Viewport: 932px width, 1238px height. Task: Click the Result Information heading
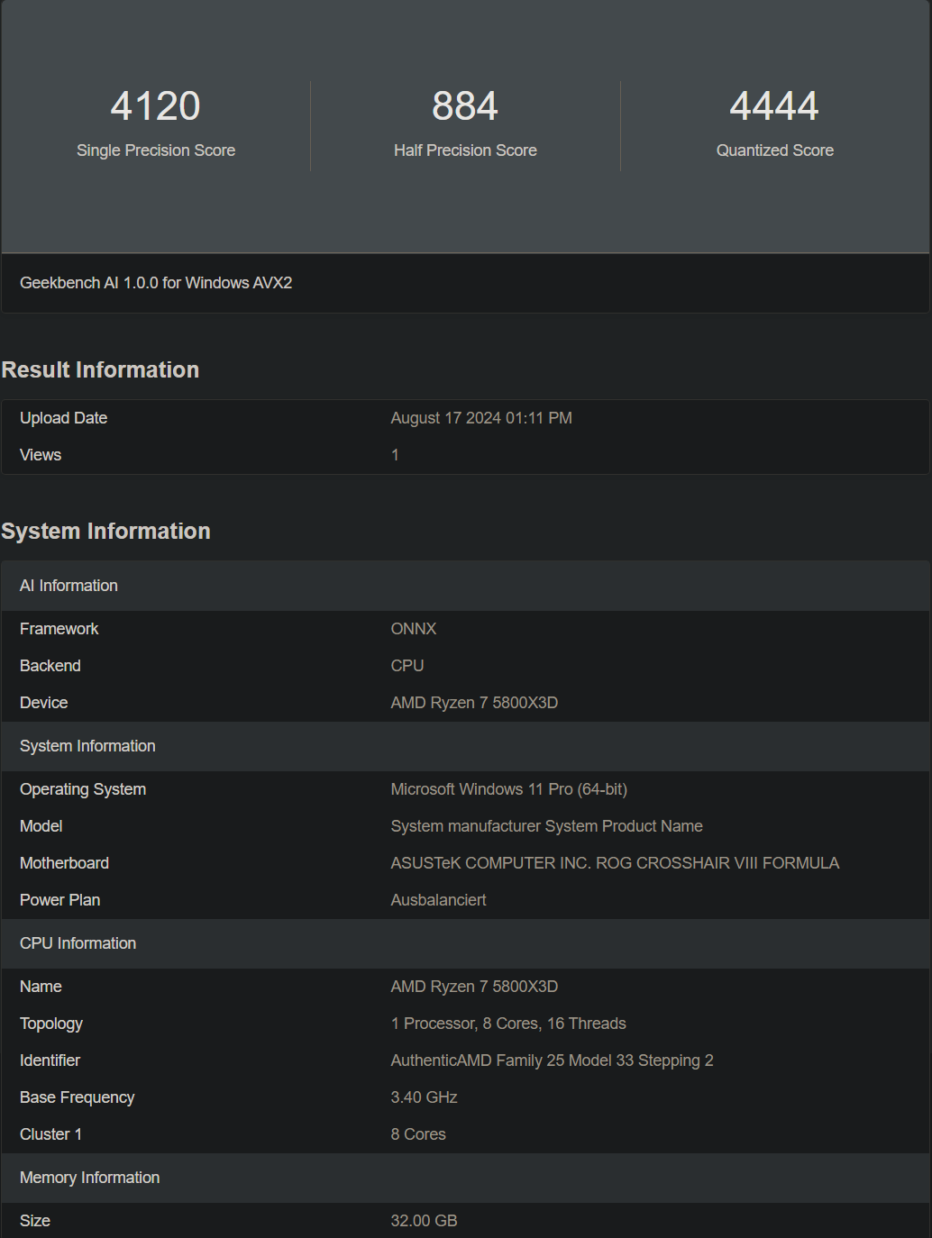click(100, 370)
